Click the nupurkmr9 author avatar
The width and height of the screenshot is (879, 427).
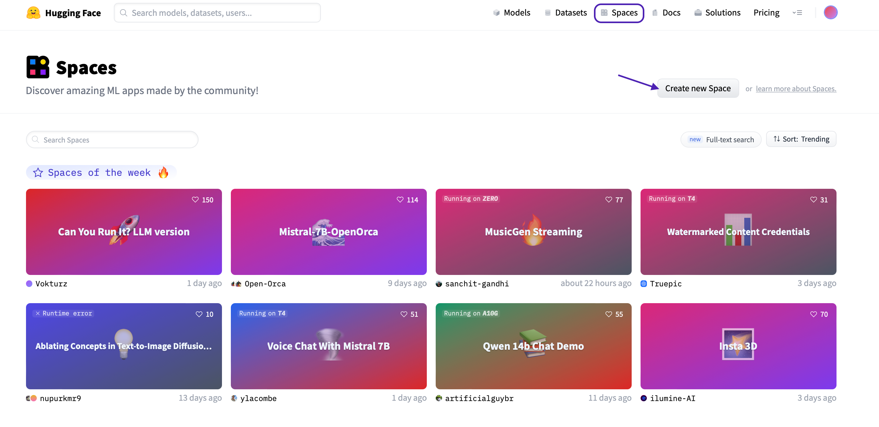click(x=31, y=398)
